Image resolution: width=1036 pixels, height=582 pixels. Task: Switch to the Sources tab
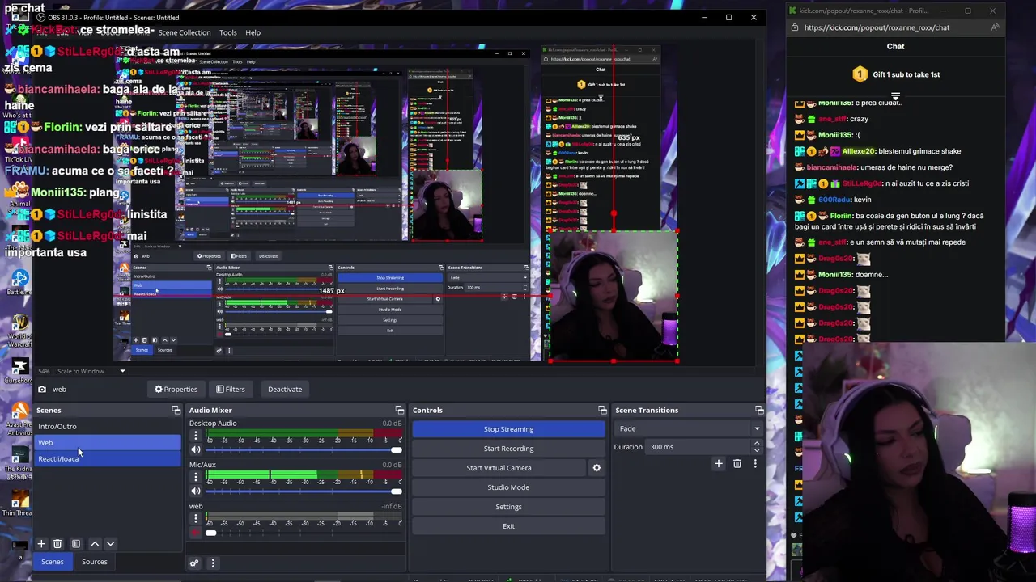click(94, 562)
